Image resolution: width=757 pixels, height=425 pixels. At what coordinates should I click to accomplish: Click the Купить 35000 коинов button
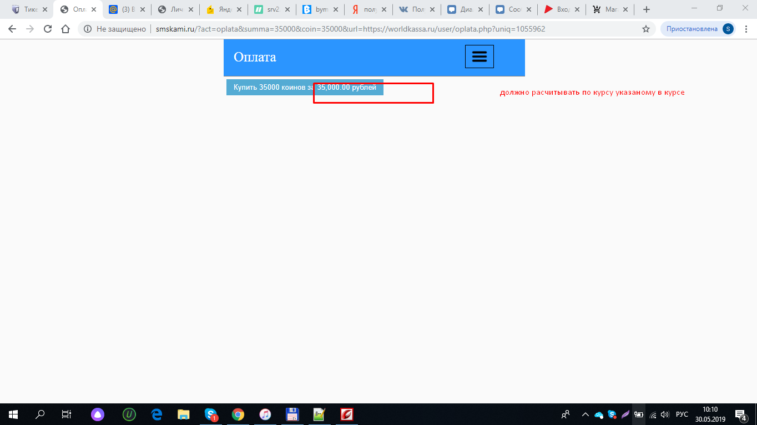point(305,88)
